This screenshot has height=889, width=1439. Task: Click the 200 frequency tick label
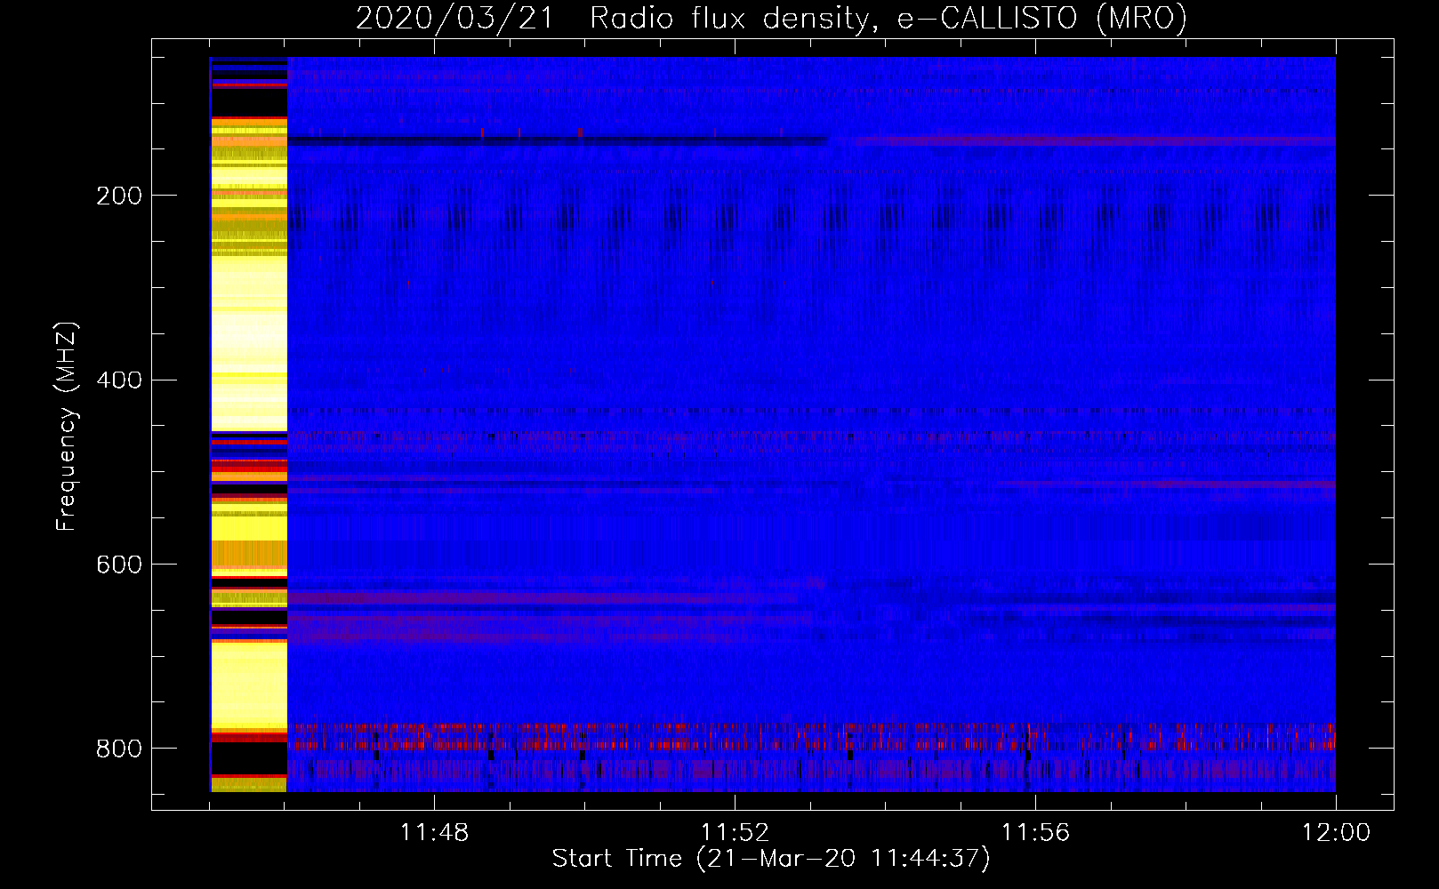[x=119, y=196]
